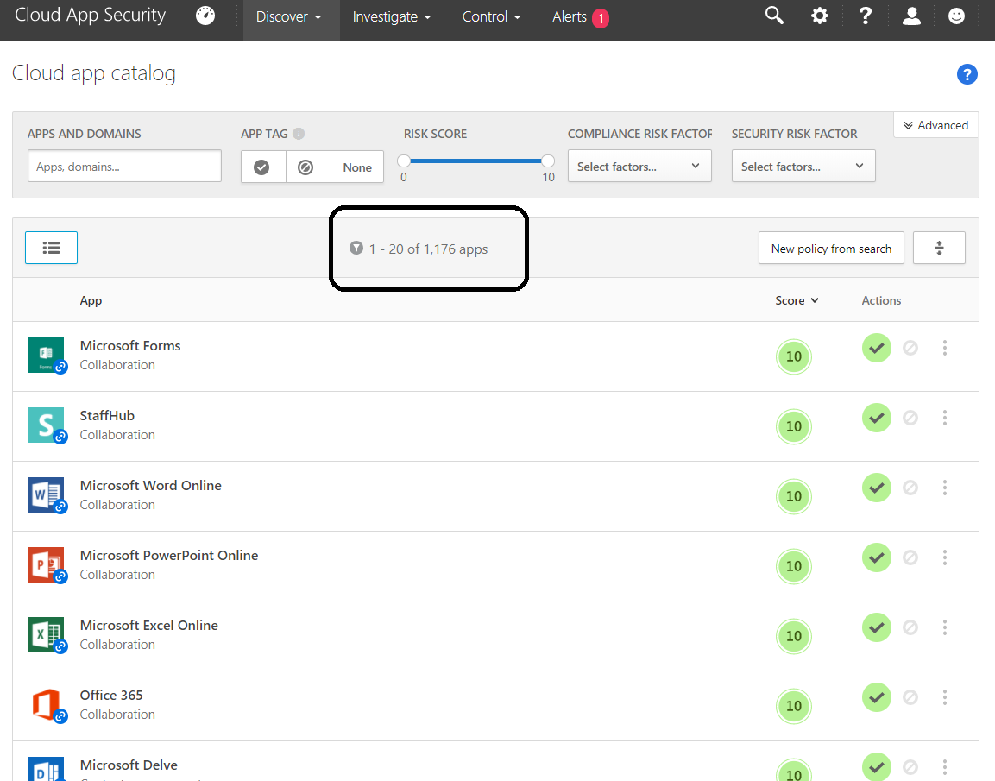Click the right risk score slider handle
Viewport: 995px width, 781px height.
click(548, 161)
